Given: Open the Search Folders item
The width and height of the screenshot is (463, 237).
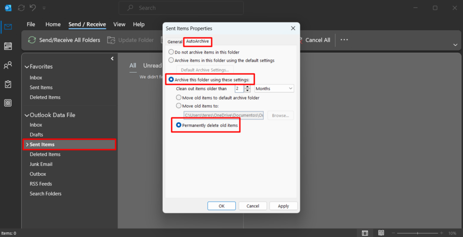Looking at the screenshot, I should 46,193.
